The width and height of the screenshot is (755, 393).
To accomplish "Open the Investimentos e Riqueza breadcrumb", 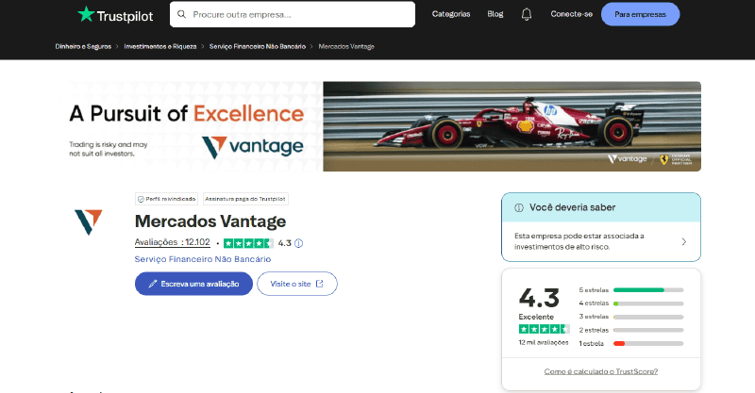I will pos(160,47).
